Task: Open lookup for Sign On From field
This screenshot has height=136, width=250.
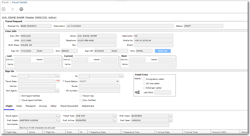Action: (x=58, y=76)
